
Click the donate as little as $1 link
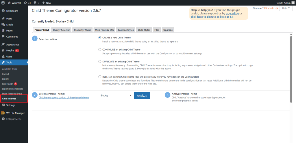212,17
